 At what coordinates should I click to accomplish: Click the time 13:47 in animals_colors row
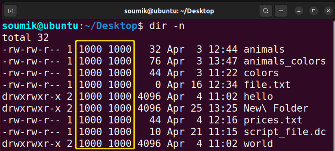click(x=223, y=62)
